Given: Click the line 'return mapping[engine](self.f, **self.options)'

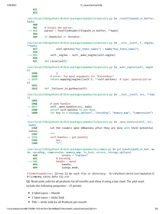Looking at the screenshot, I should pyautogui.click(x=84, y=79).
